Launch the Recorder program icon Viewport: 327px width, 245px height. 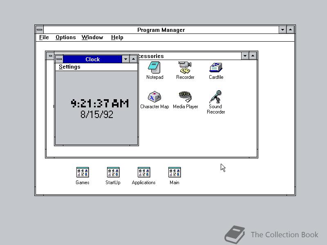tap(185, 67)
